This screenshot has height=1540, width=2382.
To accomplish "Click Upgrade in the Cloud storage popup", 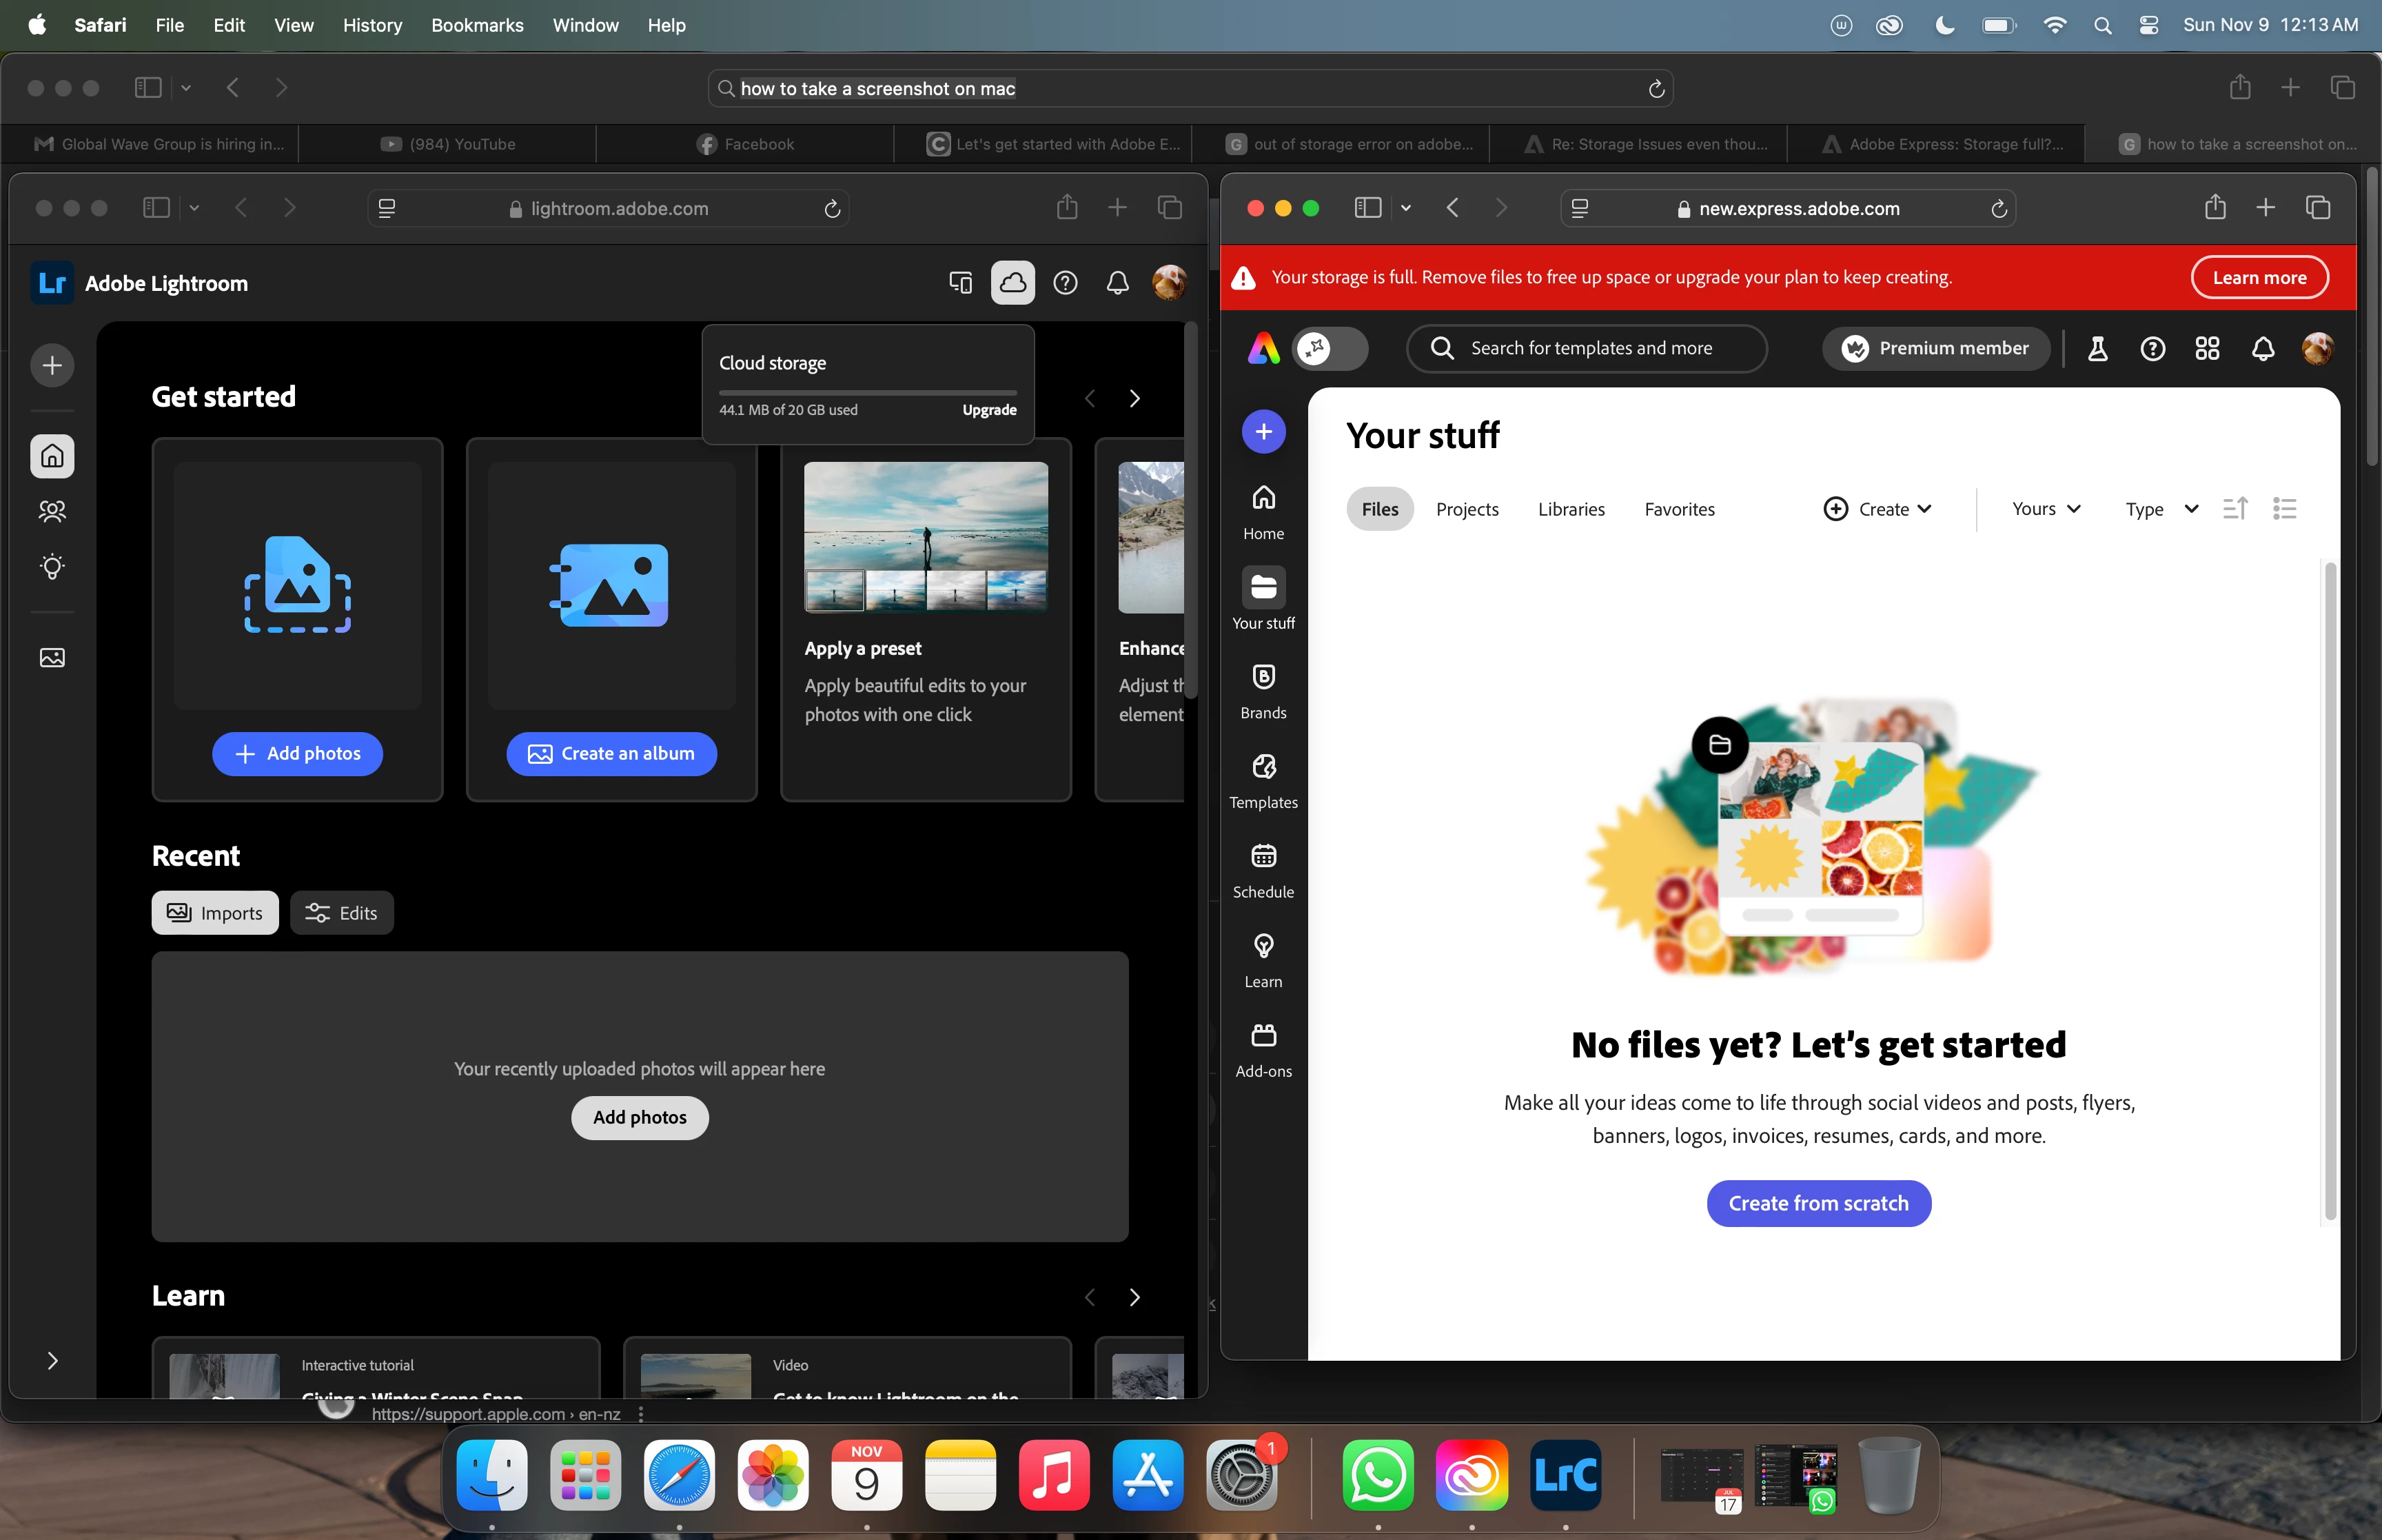I will click(988, 410).
